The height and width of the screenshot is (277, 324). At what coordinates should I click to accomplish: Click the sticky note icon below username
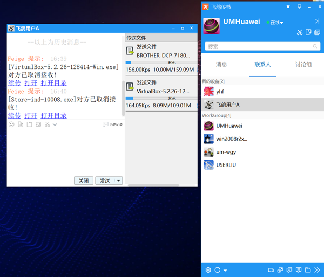[x=308, y=32]
